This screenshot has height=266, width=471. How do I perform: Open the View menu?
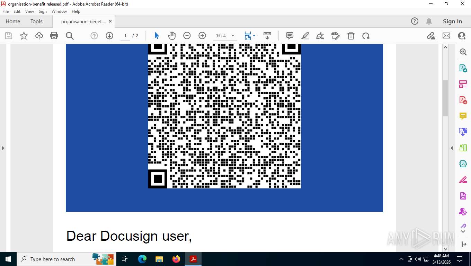30,11
